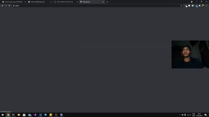Open the extensions puzzle icon
The width and height of the screenshot is (209, 117).
click(200, 6)
